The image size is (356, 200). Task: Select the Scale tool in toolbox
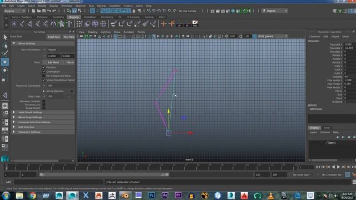[x=4, y=80]
